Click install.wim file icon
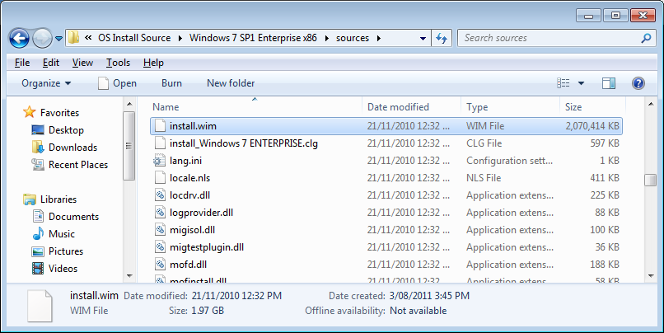The image size is (664, 333). point(160,126)
